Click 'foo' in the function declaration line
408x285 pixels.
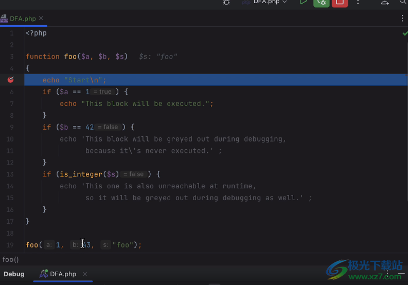coord(70,57)
